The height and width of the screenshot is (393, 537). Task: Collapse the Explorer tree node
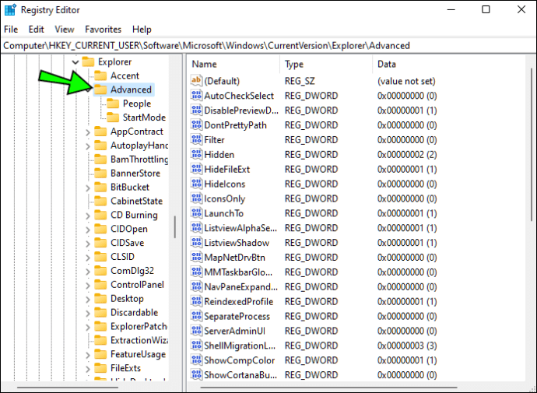click(75, 62)
